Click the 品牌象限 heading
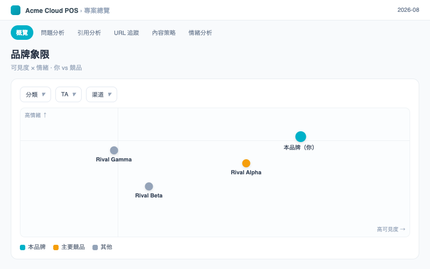This screenshot has height=269, width=430. pos(30,54)
